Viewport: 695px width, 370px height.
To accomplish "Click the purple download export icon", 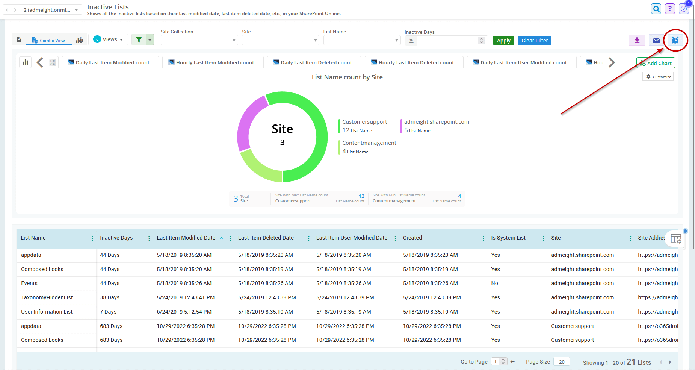I will pyautogui.click(x=637, y=40).
